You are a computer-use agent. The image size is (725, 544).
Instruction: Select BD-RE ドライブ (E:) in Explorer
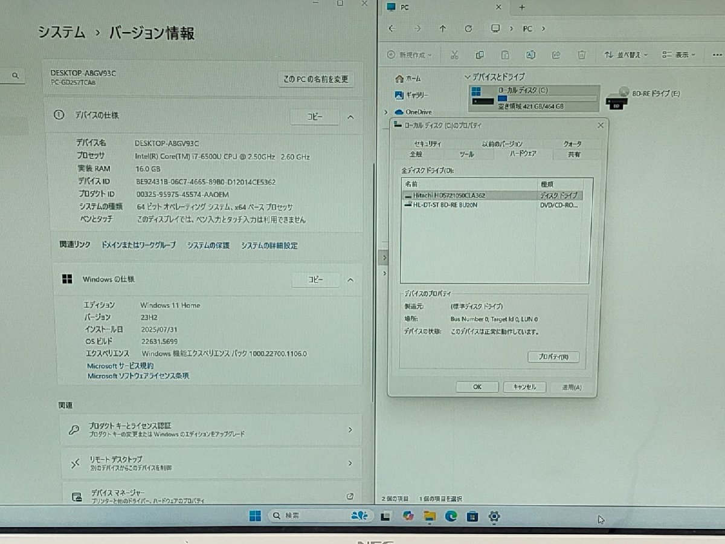(643, 98)
